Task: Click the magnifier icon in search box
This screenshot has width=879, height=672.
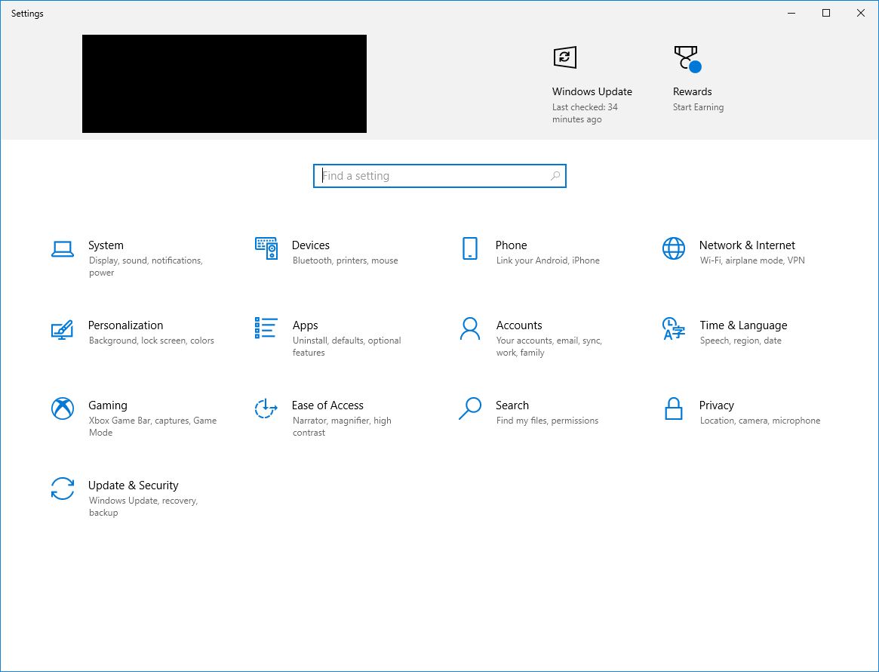Action: tap(555, 176)
